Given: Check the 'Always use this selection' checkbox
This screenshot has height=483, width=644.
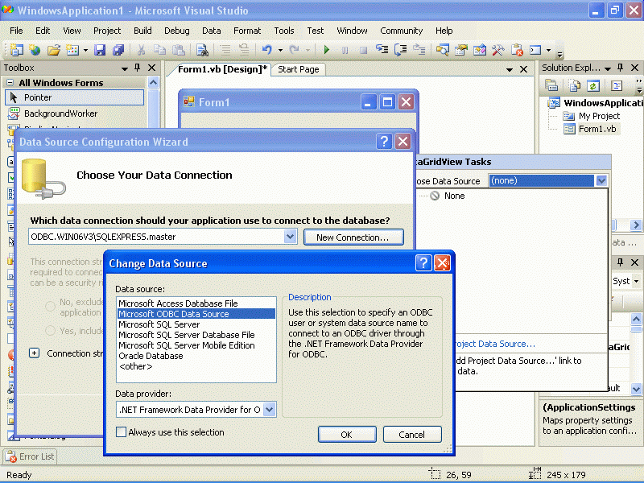Looking at the screenshot, I should (x=121, y=432).
